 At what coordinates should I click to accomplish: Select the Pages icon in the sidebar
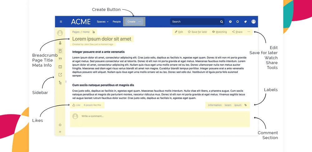(x=60, y=51)
